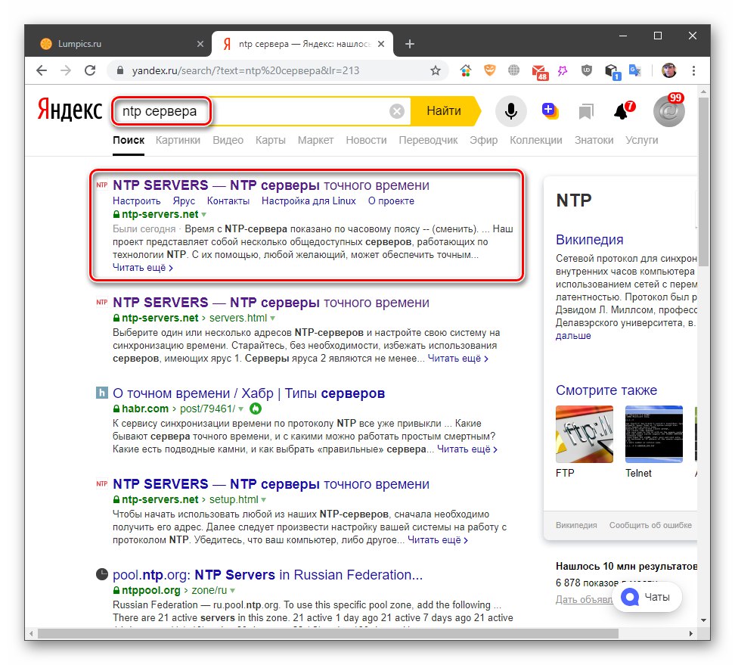Open a new browser tab
This screenshot has height=665, width=735.
pyautogui.click(x=410, y=44)
